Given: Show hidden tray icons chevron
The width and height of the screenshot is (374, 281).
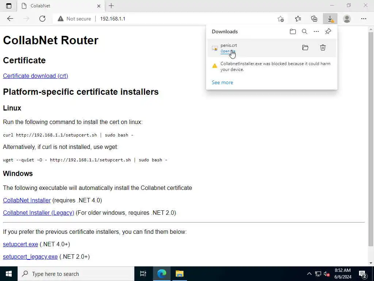Looking at the screenshot, I should coord(309,274).
